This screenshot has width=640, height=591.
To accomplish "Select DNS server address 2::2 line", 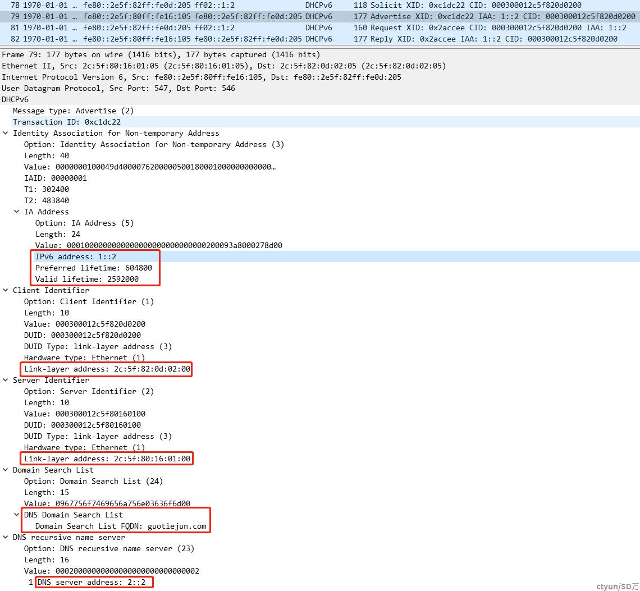I will 92,582.
